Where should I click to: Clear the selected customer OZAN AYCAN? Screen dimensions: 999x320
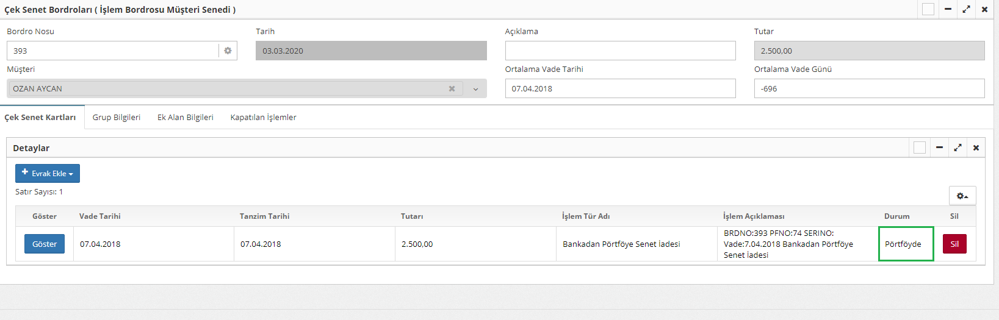tap(452, 88)
